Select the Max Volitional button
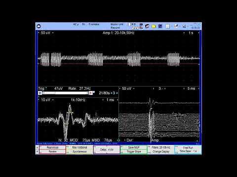The width and height of the screenshot is (237, 177). (x=79, y=147)
